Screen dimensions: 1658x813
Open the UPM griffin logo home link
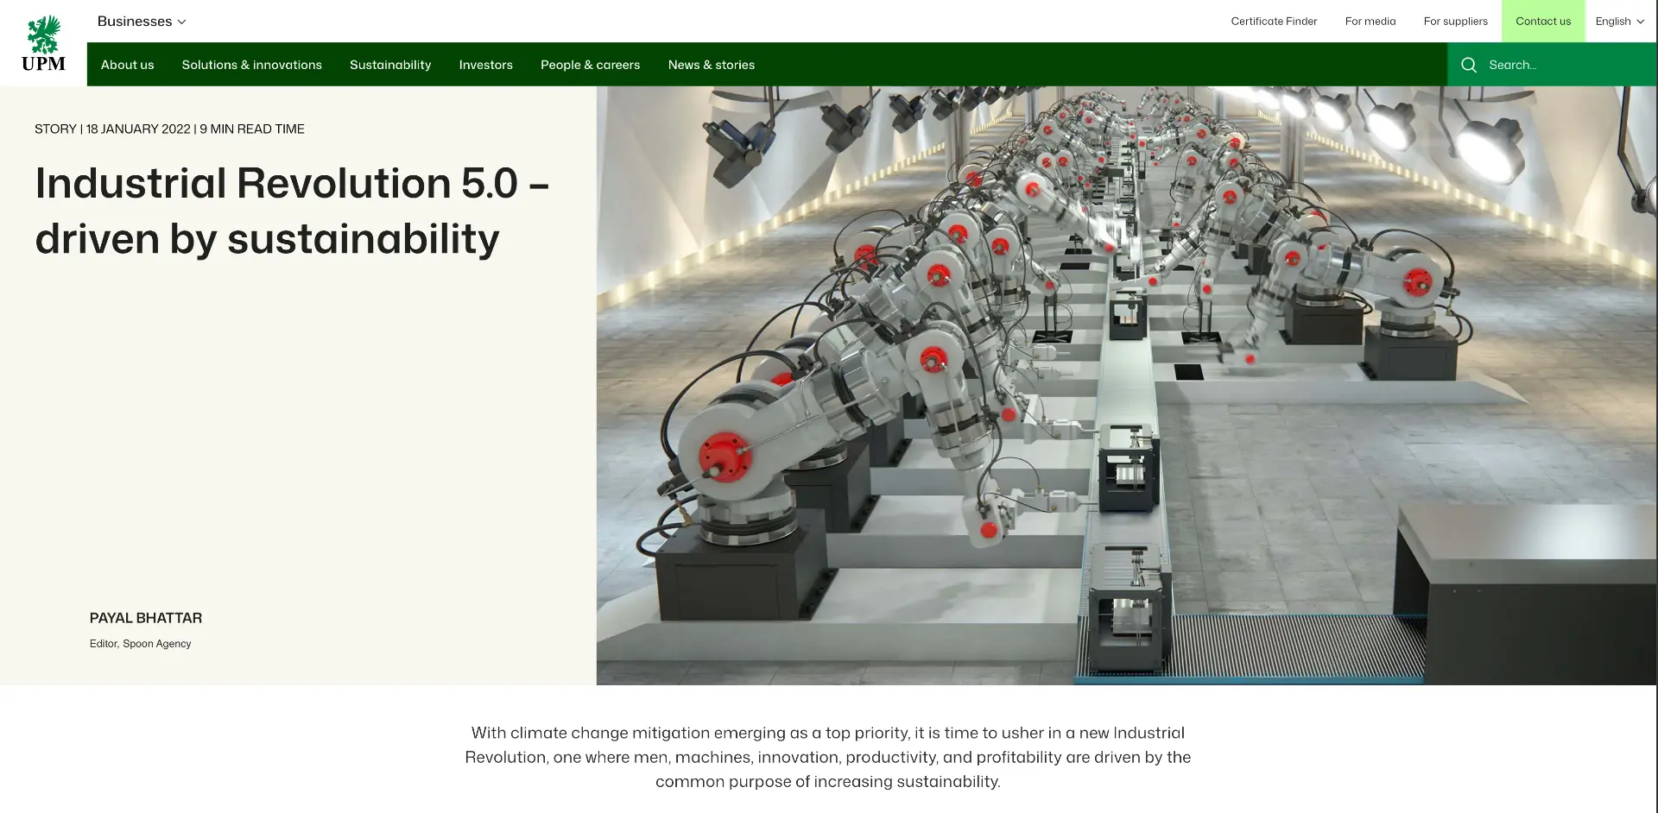click(43, 43)
